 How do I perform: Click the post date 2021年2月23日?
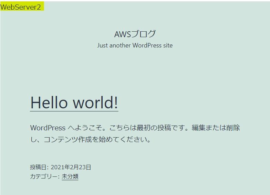[x=71, y=167]
